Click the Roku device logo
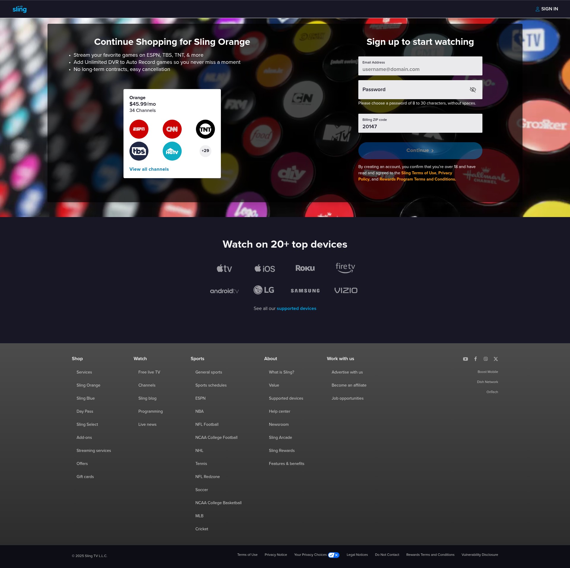Screen dimensions: 570x568 point(305,268)
